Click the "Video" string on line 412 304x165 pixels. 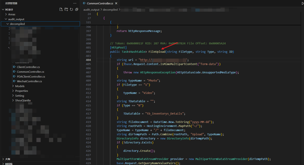pyautogui.click(x=148, y=93)
